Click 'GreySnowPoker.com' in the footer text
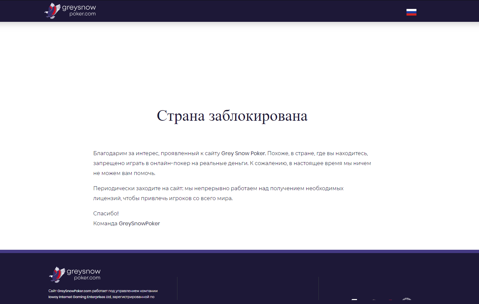This screenshot has width=479, height=304. 74,291
